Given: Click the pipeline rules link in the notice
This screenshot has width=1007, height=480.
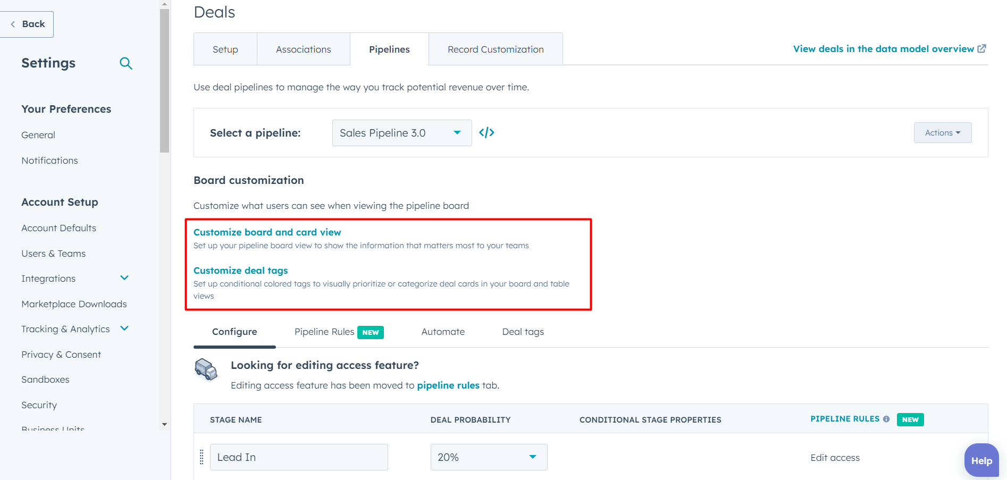Looking at the screenshot, I should click(448, 385).
